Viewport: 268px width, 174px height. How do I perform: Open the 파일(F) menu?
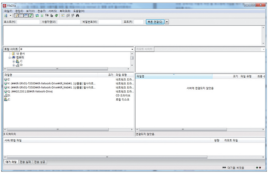[8, 11]
